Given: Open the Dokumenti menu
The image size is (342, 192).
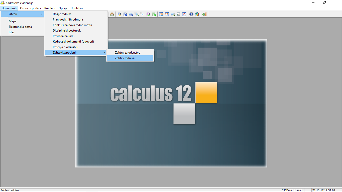Looking at the screenshot, I should (x=9, y=8).
